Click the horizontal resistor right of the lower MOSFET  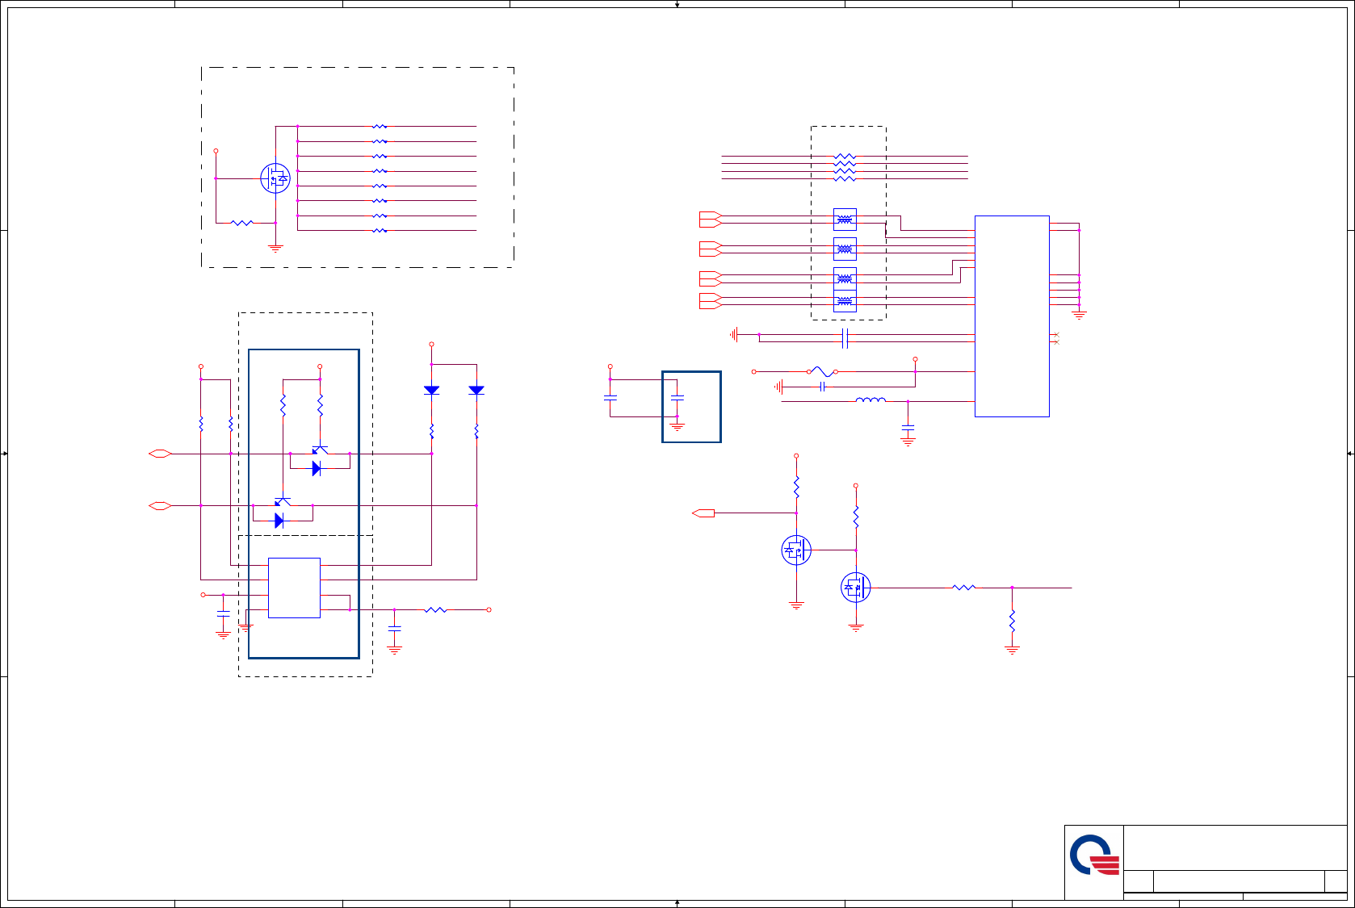(963, 588)
